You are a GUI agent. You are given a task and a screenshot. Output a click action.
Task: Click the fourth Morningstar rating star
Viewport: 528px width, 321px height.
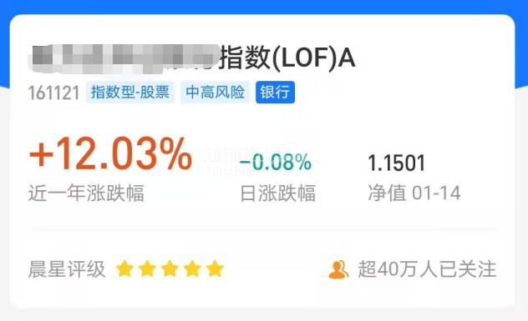pos(193,269)
